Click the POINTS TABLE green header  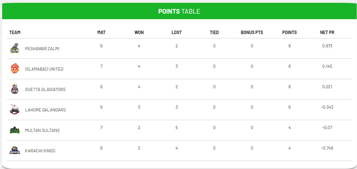(x=179, y=11)
